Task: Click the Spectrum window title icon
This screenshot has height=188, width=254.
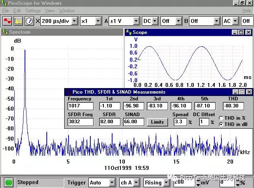Action: 5,32
